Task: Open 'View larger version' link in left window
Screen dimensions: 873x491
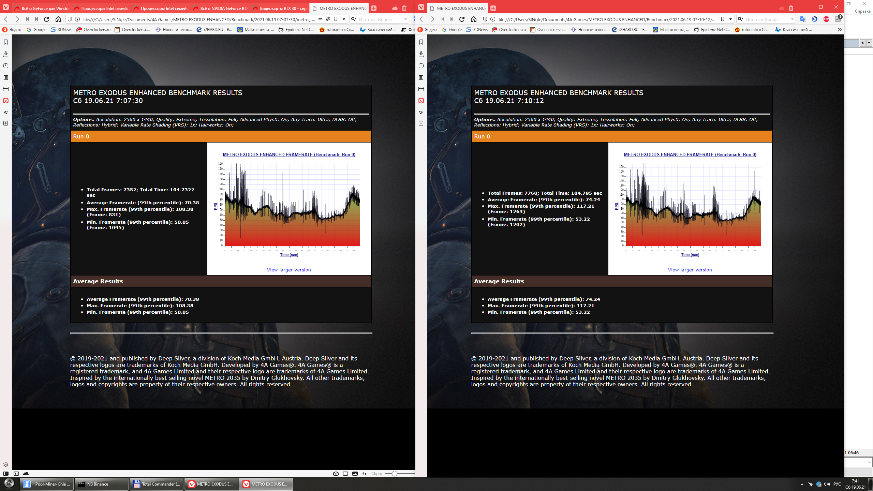Action: pos(289,270)
